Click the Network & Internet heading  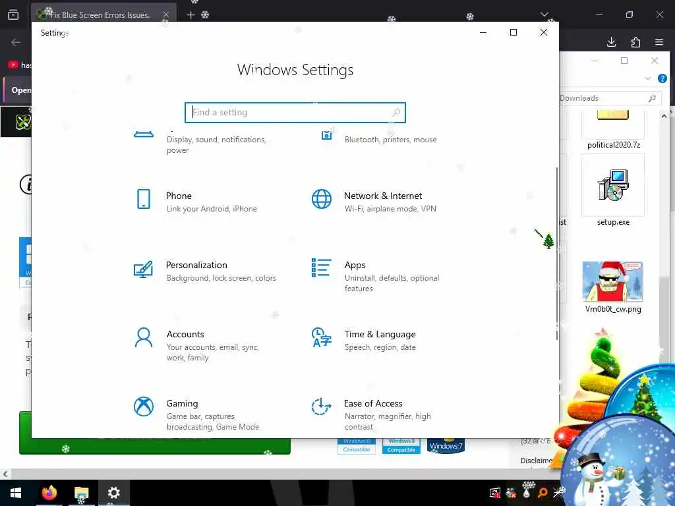(x=383, y=196)
